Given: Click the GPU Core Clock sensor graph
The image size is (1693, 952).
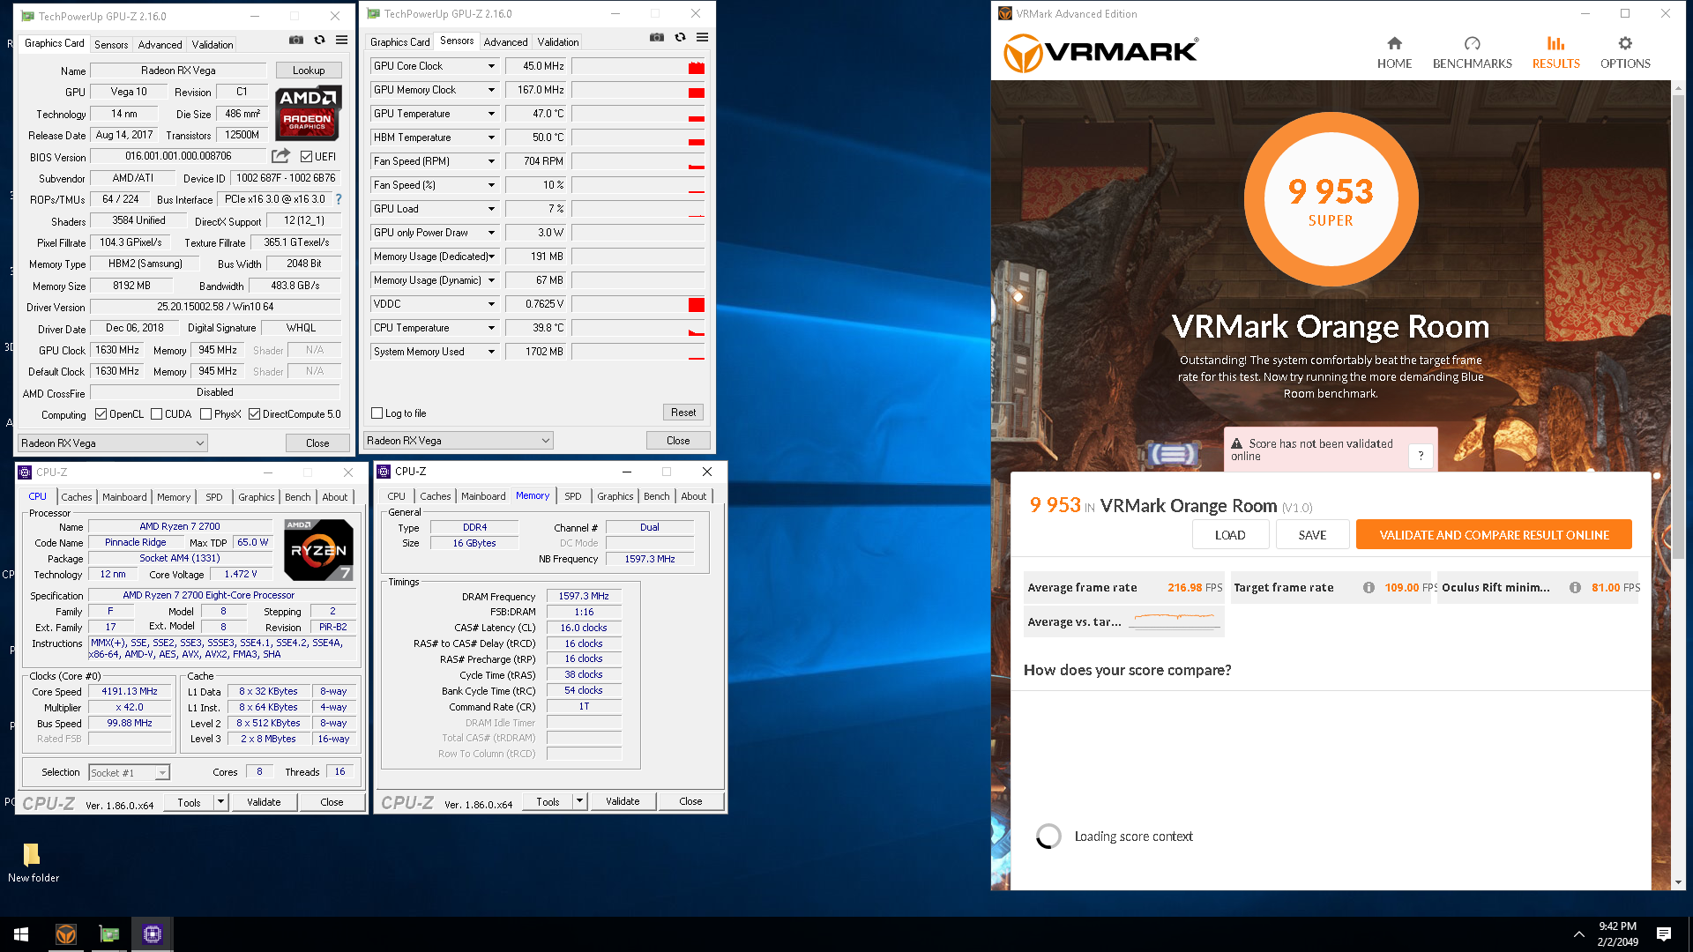Looking at the screenshot, I should pyautogui.click(x=638, y=66).
